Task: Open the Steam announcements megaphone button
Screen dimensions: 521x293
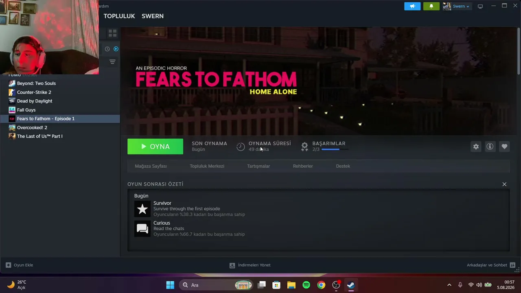Action: point(412,6)
